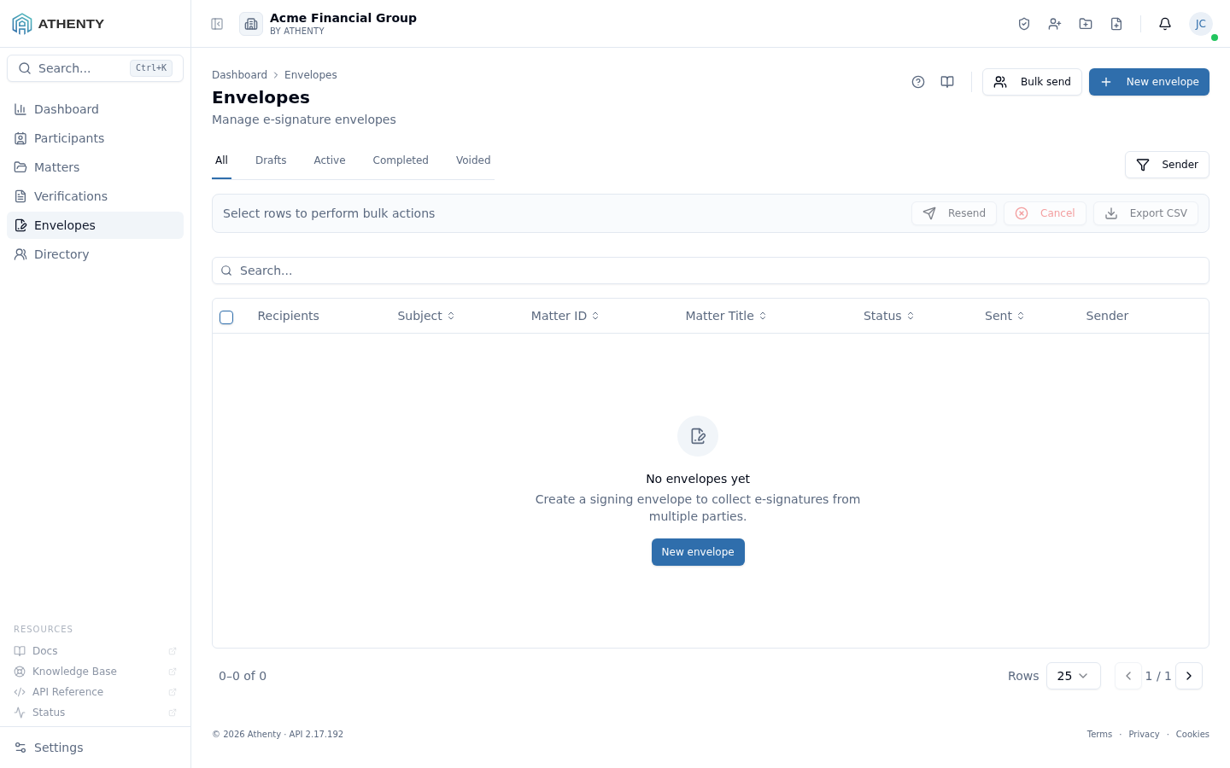Screen dimensions: 1230x768
Task: Open the Sender filter dropdown
Action: 1167,165
